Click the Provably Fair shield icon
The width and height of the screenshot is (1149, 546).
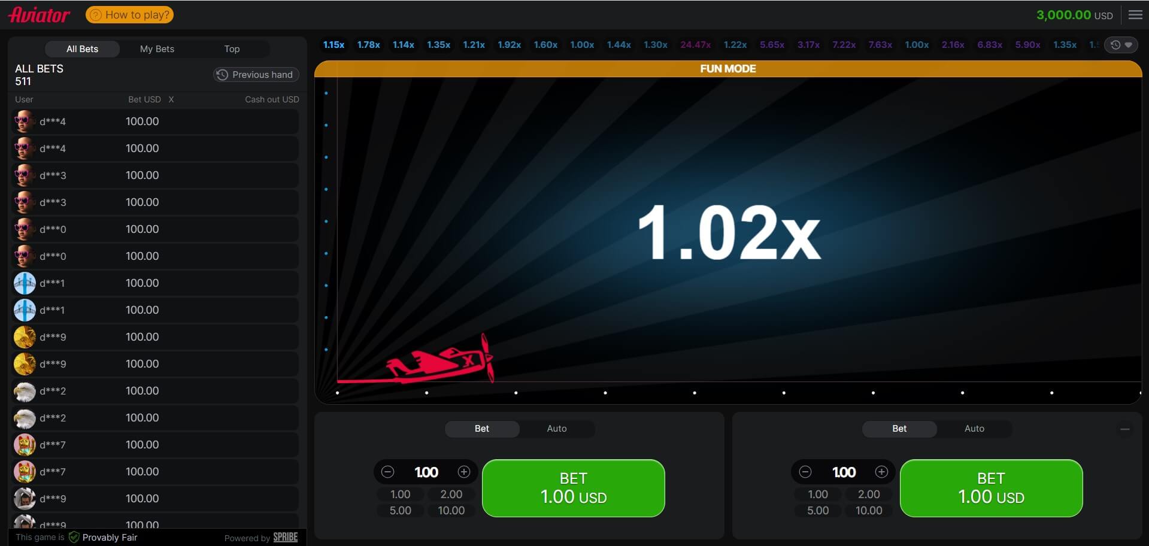pyautogui.click(x=74, y=537)
